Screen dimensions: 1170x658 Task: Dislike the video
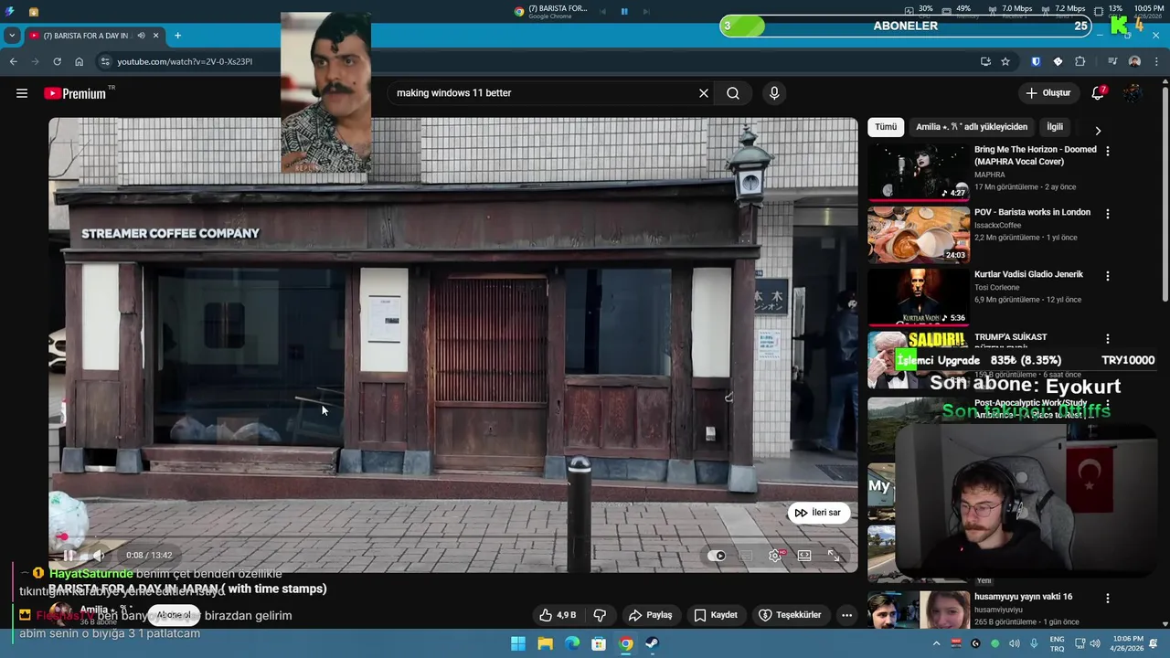[x=600, y=615]
